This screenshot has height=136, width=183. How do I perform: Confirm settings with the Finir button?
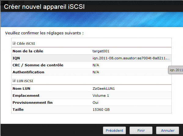(141, 131)
